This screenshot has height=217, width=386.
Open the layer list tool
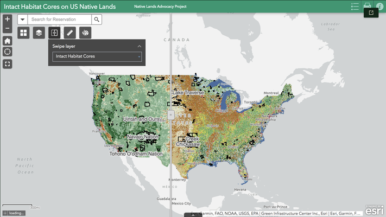(x=39, y=33)
